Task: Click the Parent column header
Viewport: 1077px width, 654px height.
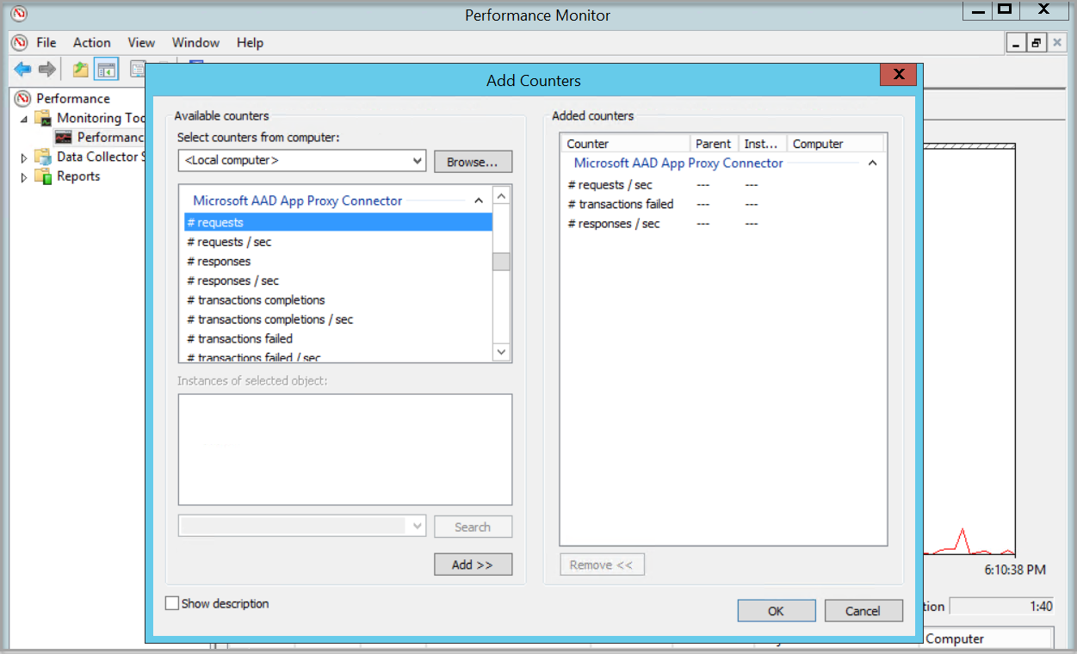Action: 714,144
